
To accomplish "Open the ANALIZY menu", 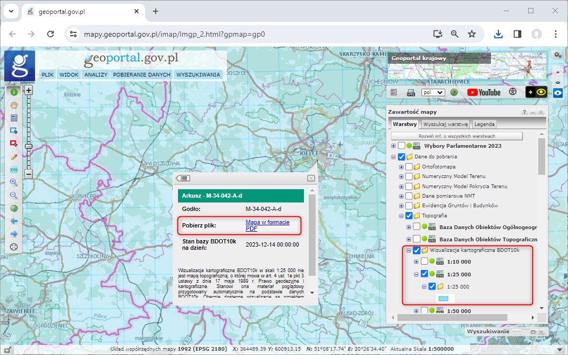I will [96, 75].
